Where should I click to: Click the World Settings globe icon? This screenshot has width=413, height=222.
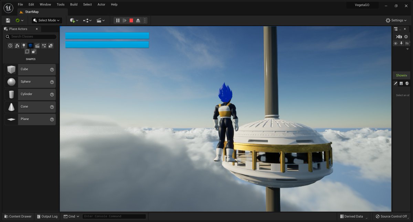point(407,83)
